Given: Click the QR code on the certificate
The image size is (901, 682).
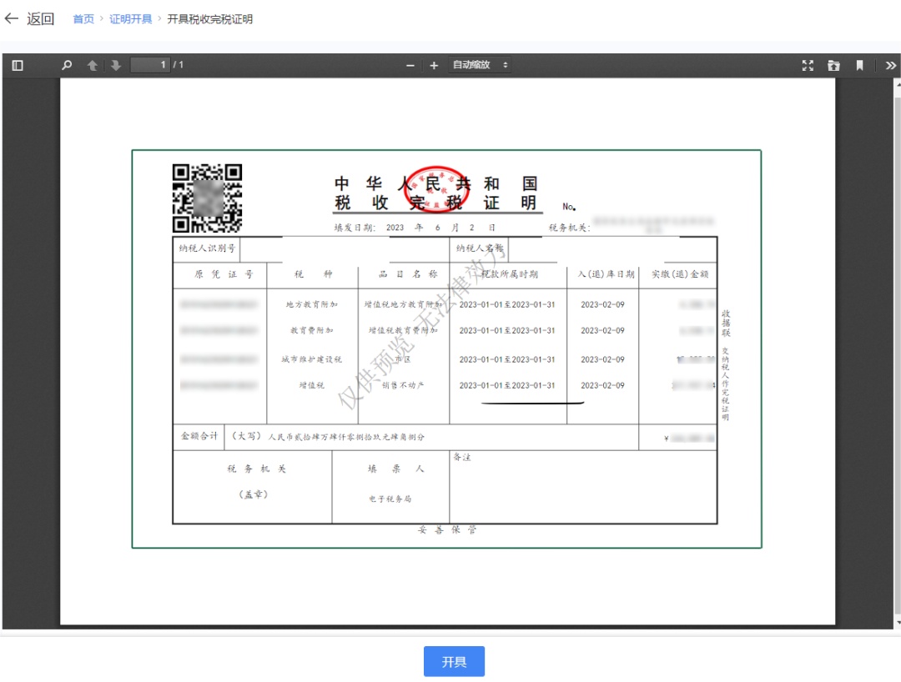Looking at the screenshot, I should (207, 198).
